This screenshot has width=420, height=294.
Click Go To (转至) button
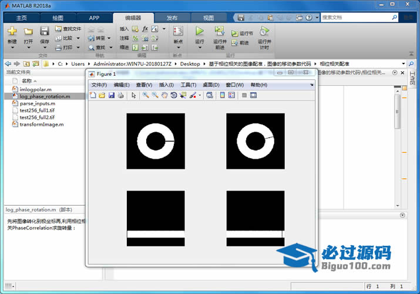click(x=98, y=38)
